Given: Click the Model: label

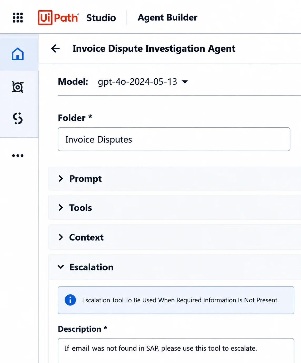Looking at the screenshot, I should click(73, 82).
